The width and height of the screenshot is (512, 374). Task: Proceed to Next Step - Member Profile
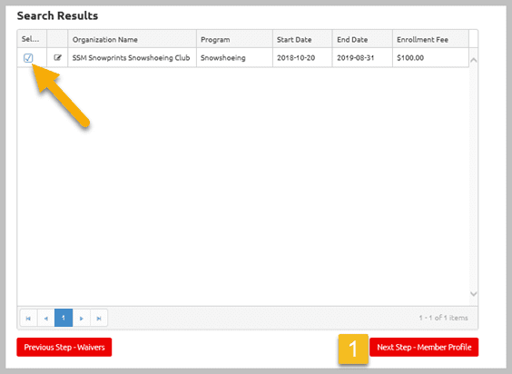[x=424, y=347]
